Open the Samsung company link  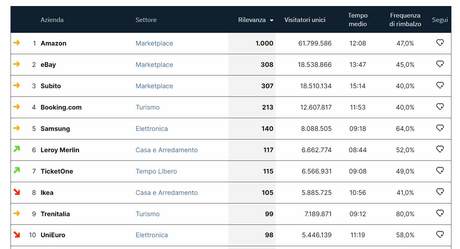pos(55,129)
